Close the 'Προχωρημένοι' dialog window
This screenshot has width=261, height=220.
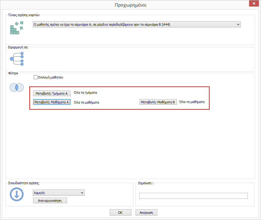coord(253,4)
